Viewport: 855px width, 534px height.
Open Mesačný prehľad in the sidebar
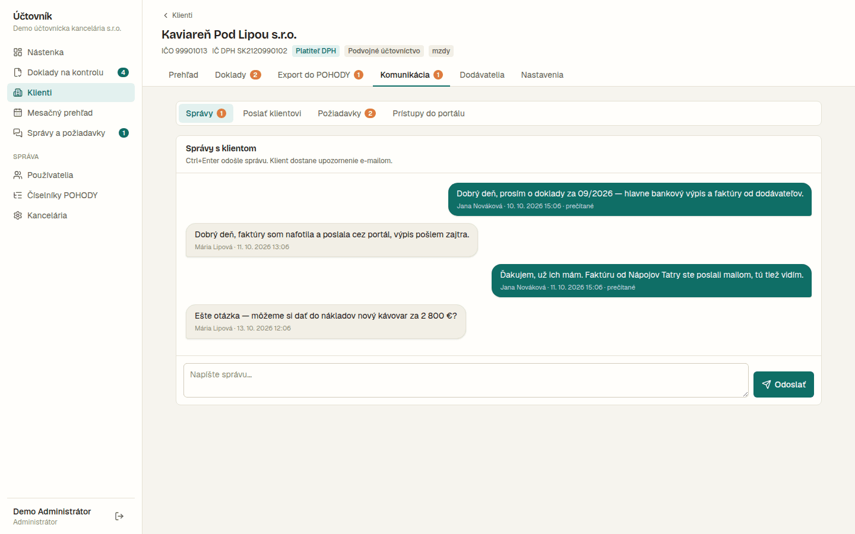pyautogui.click(x=71, y=113)
